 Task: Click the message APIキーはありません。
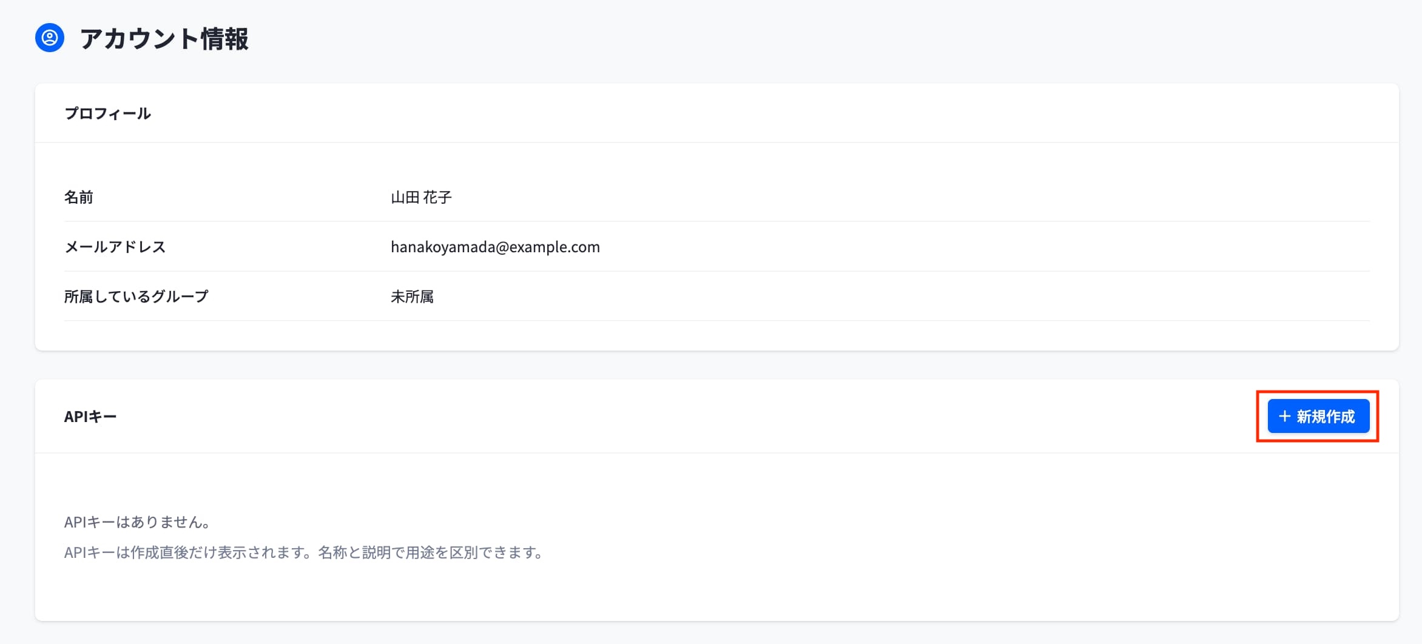coord(138,522)
